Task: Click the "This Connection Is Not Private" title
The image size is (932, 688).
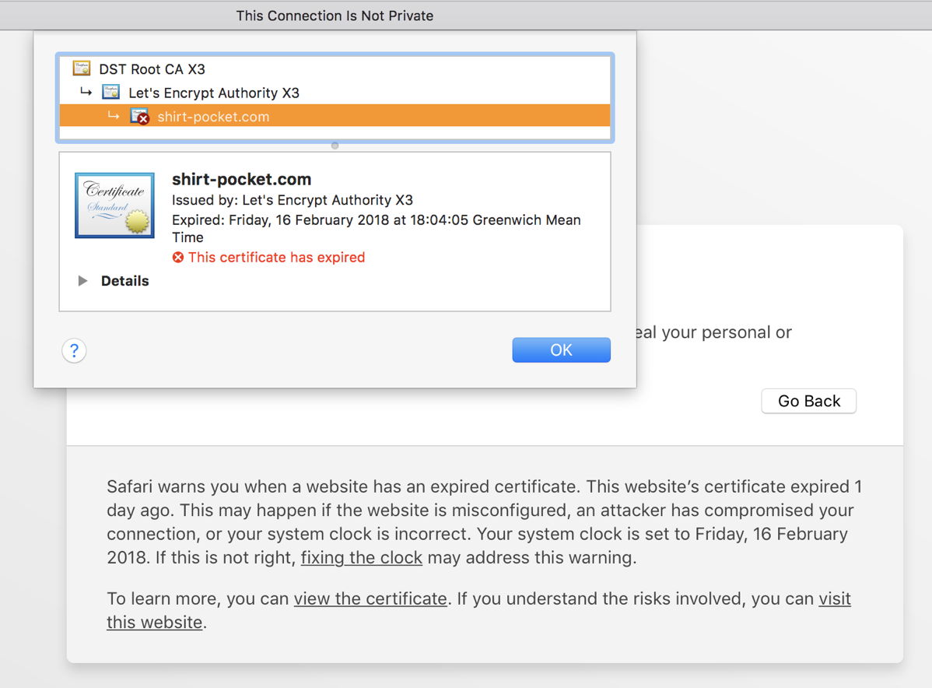Action: pyautogui.click(x=335, y=16)
